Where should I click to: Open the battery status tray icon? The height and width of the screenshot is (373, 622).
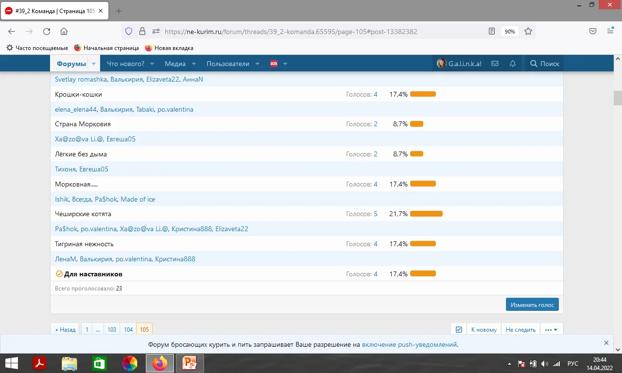(x=533, y=364)
